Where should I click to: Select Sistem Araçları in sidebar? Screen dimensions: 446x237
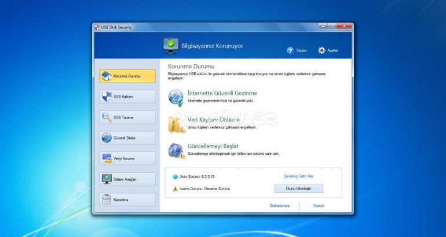coord(127,179)
